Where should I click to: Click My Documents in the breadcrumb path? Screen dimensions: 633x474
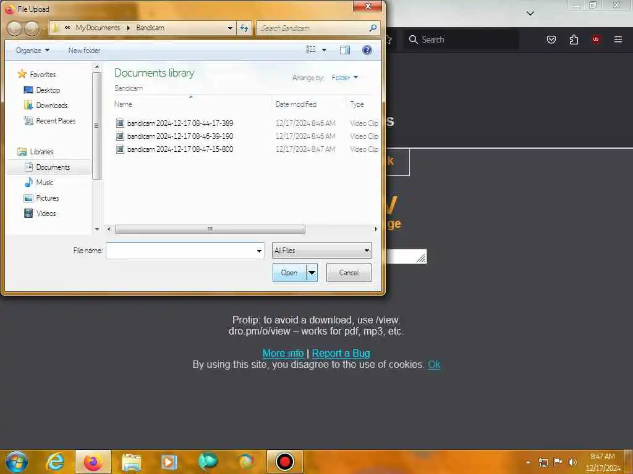[98, 27]
